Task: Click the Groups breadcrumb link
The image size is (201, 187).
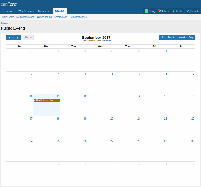Action: pyautogui.click(x=5, y=23)
